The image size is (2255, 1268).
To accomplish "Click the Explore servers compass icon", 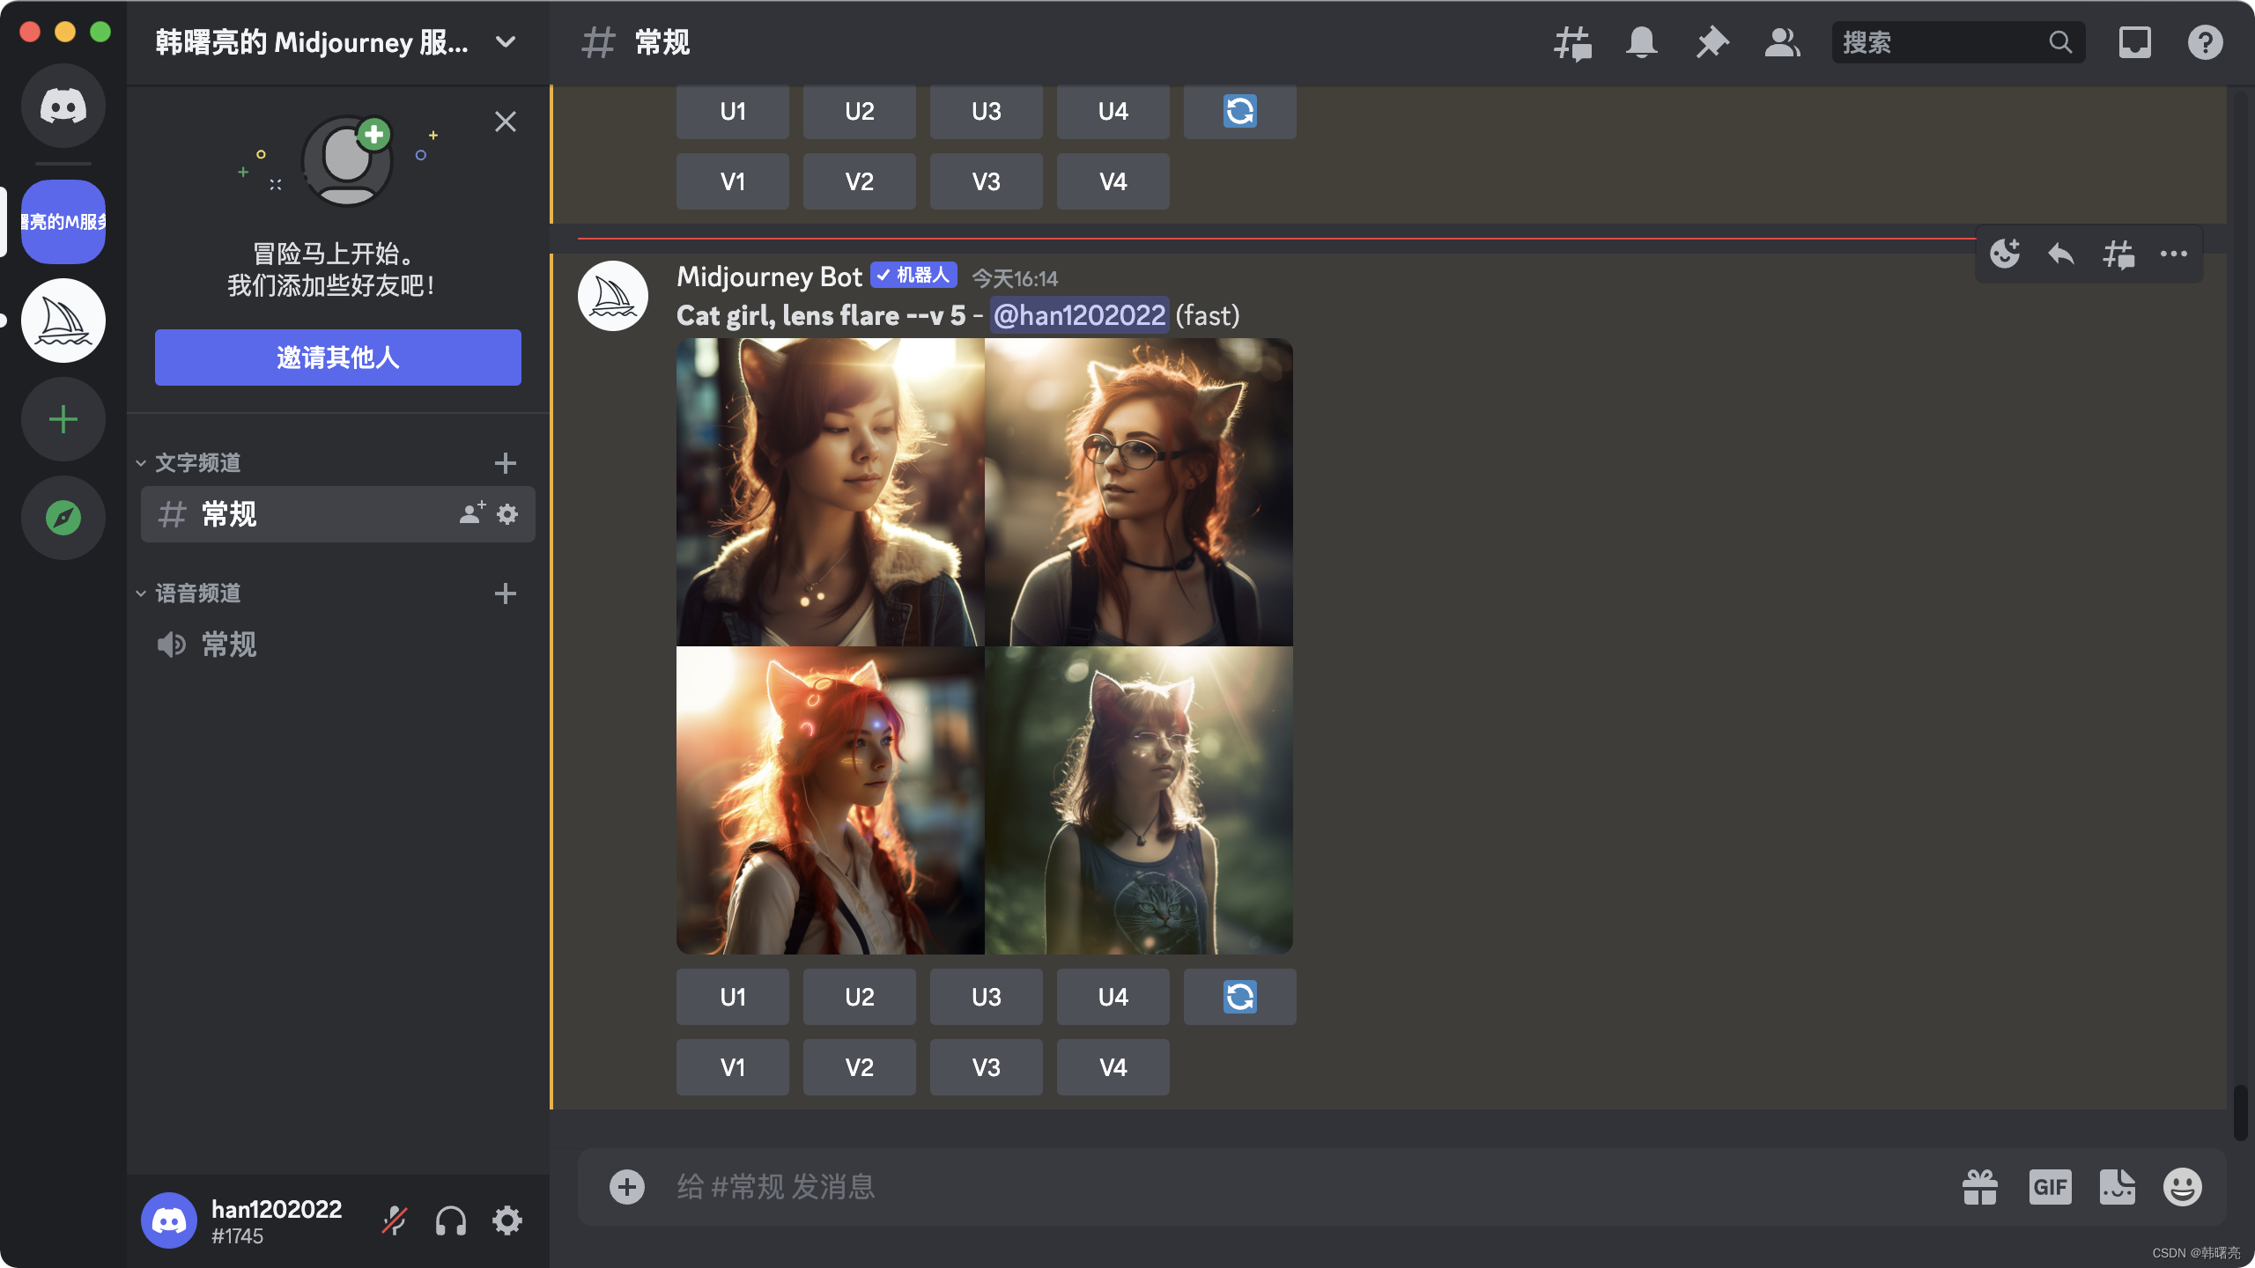I will (x=63, y=518).
